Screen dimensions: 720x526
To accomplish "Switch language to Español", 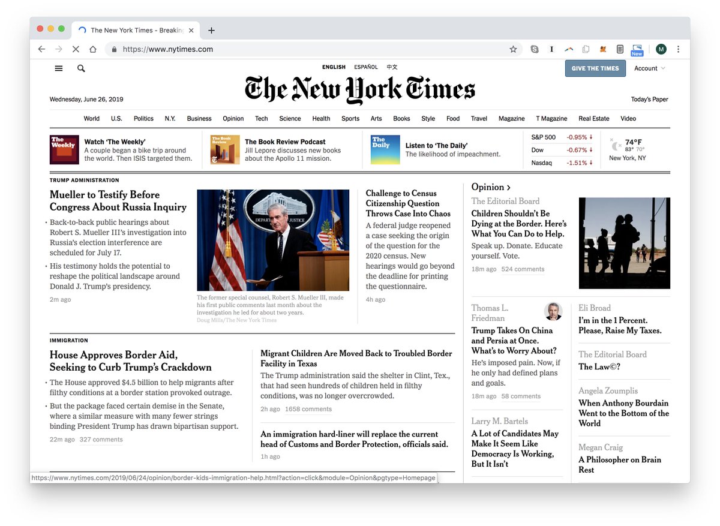I will 366,67.
